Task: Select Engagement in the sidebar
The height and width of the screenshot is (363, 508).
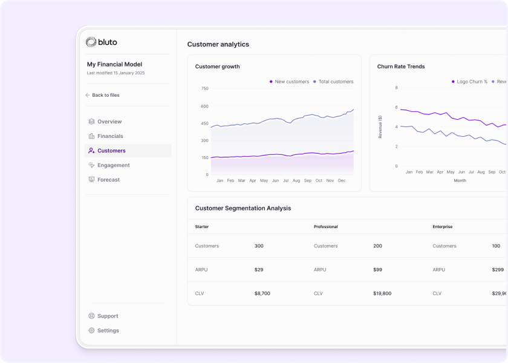Action: 113,165
